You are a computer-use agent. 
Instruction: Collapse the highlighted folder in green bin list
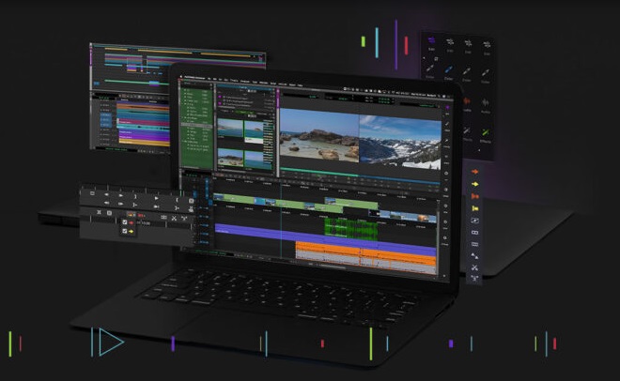(183, 124)
